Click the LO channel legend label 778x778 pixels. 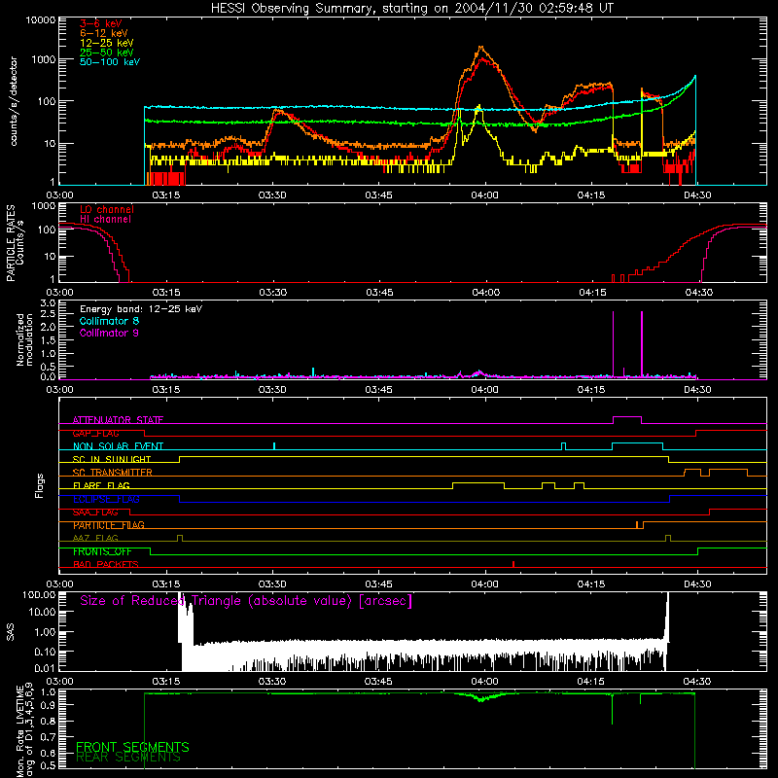107,209
